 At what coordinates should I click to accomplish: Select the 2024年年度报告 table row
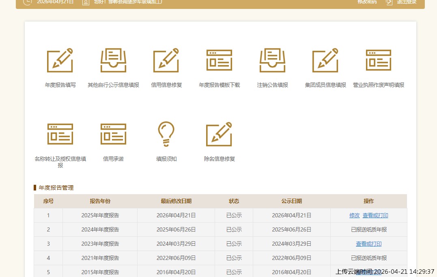point(100,229)
